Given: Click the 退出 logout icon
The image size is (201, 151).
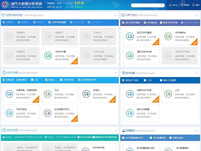Looking at the screenshot, I should pos(194,5).
